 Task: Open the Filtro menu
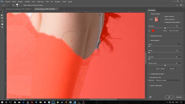pos(47,2)
